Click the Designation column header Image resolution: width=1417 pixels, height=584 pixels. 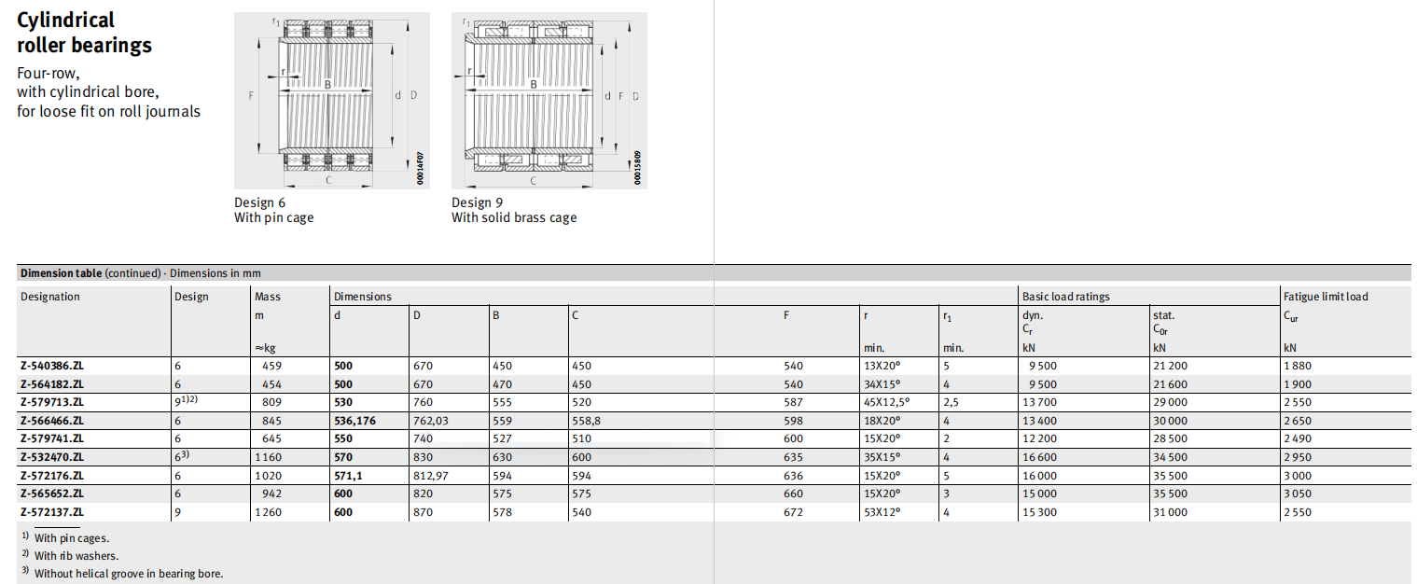[50, 297]
